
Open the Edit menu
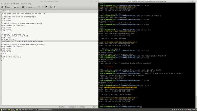tap(5, 4)
